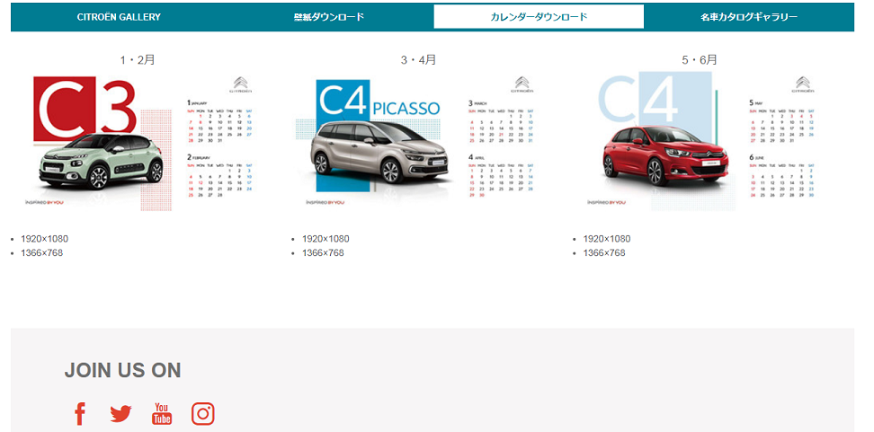Screen dimensions: 874x432
Task: Select the 壁紙ダウンロード tab
Action: 329,17
